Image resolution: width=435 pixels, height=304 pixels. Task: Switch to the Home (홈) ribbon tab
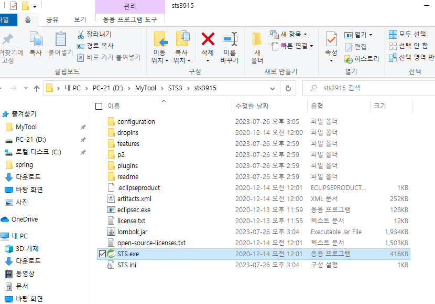tap(28, 19)
